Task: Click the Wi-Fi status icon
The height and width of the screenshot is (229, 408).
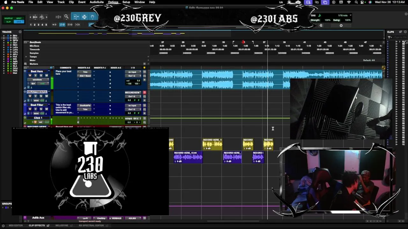Action: pyautogui.click(x=349, y=2)
